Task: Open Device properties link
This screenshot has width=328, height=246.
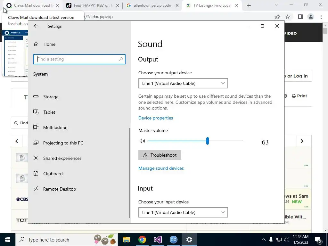Action: click(x=156, y=118)
